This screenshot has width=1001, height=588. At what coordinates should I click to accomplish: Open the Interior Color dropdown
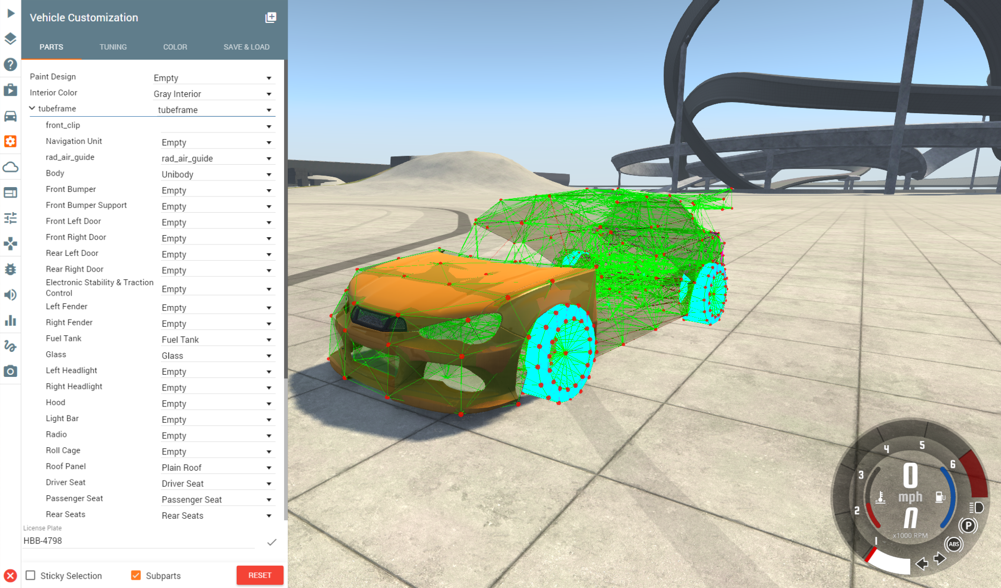[214, 94]
